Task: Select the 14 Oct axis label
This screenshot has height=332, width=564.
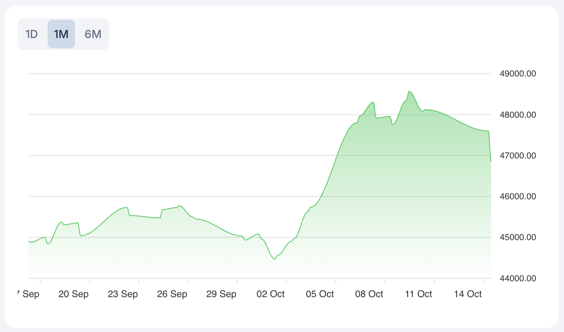Action: (x=468, y=294)
